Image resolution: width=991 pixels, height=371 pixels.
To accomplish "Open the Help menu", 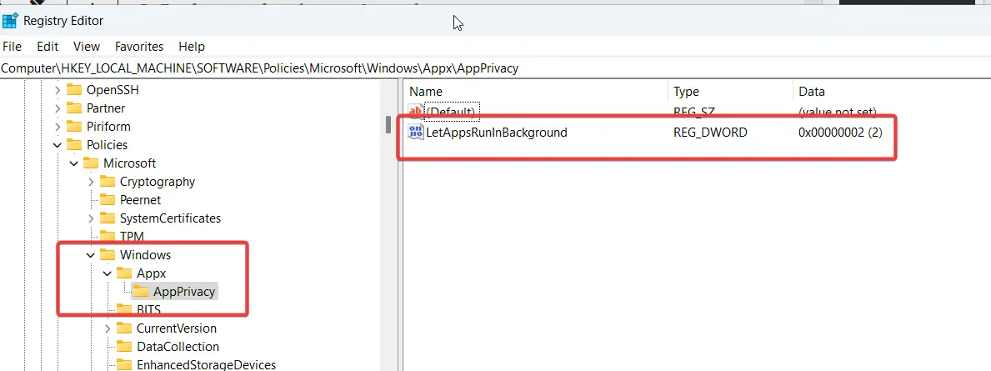I will [x=192, y=47].
